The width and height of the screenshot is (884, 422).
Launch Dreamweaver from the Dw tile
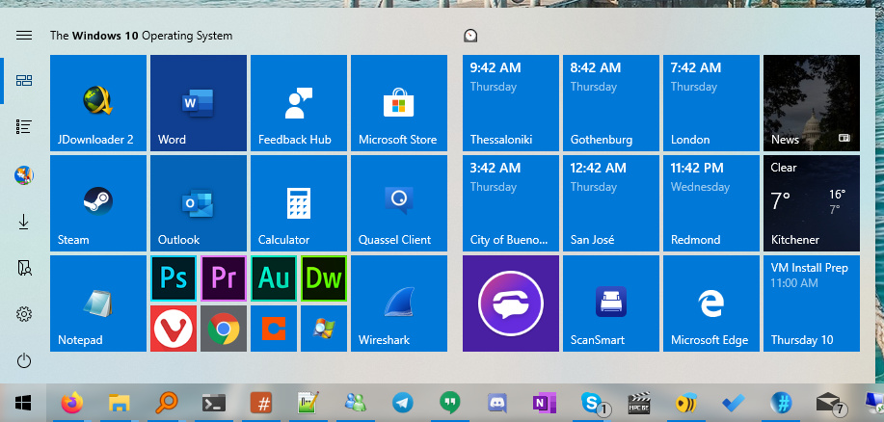point(324,278)
